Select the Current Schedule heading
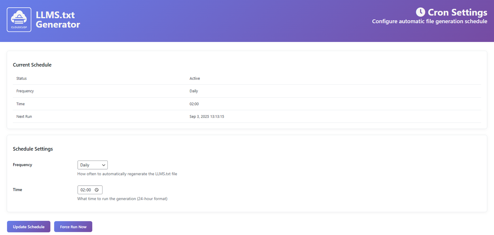494x235 pixels. pyautogui.click(x=32, y=65)
